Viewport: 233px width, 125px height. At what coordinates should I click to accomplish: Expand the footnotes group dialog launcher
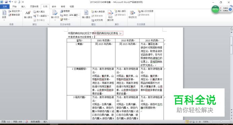(x=48, y=24)
